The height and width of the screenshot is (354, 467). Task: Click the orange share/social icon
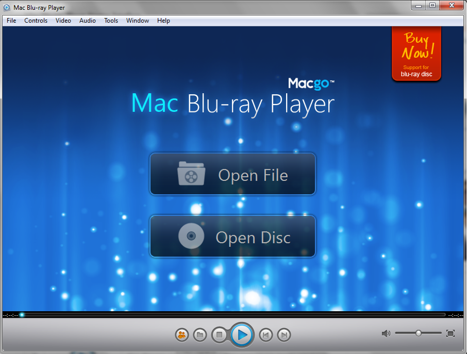pos(181,335)
